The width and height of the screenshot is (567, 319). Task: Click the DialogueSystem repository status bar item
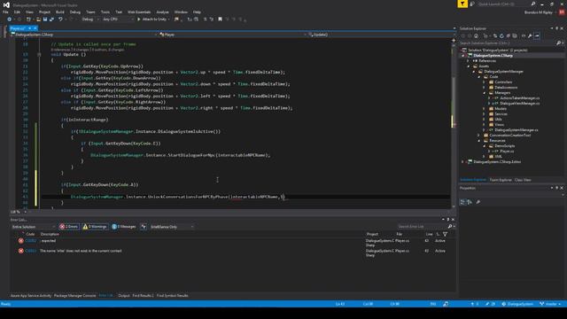(517, 304)
